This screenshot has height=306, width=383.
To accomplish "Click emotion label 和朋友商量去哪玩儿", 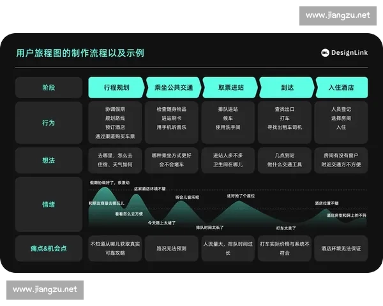I will tap(107, 203).
